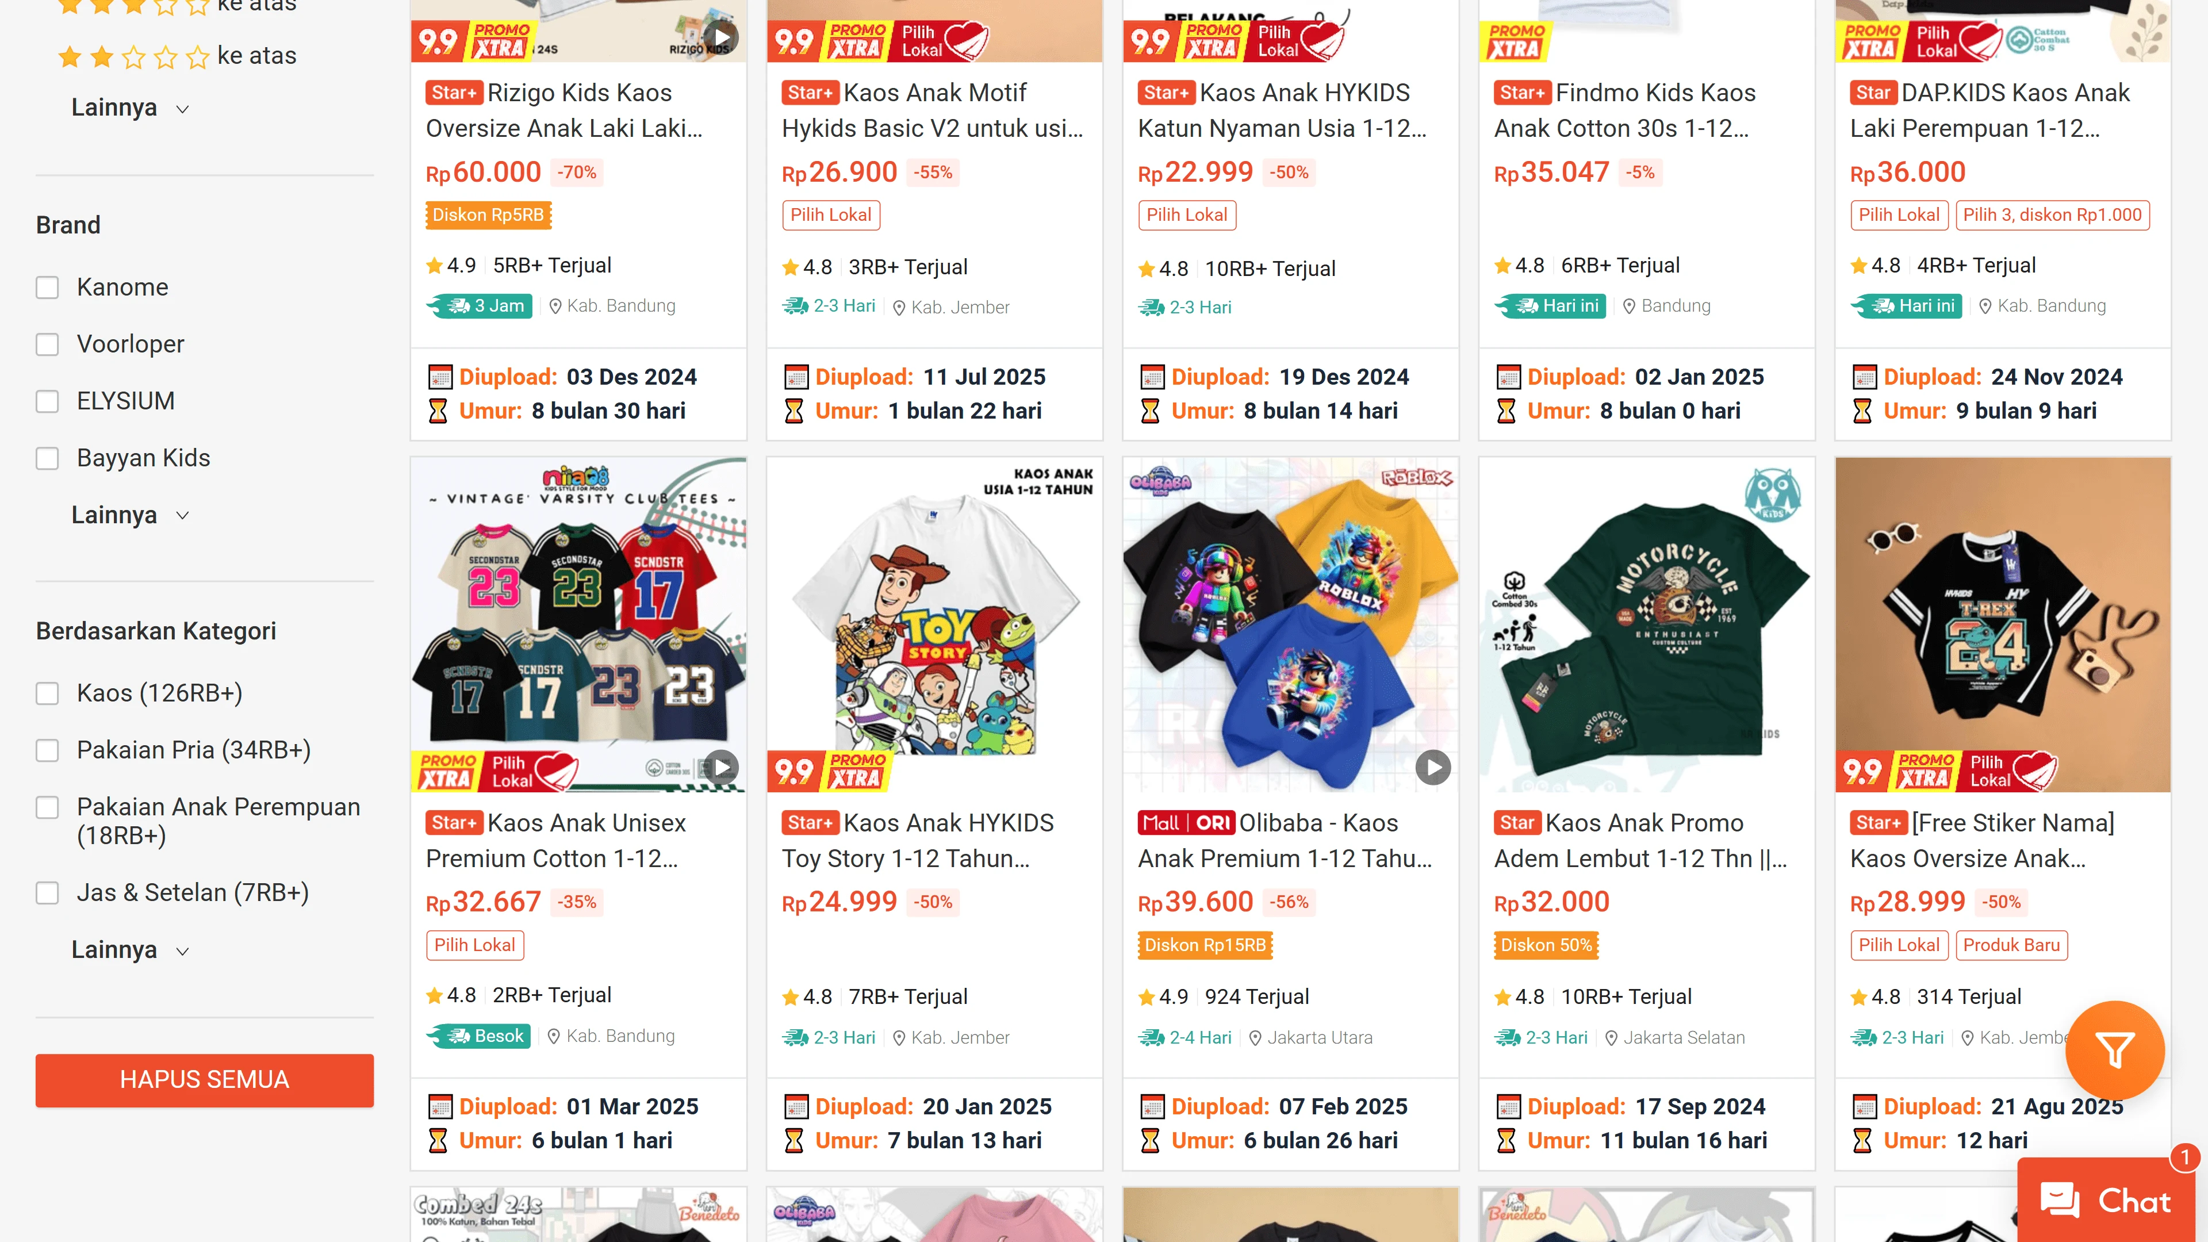Click the 3 Jam delivery badge

click(480, 306)
